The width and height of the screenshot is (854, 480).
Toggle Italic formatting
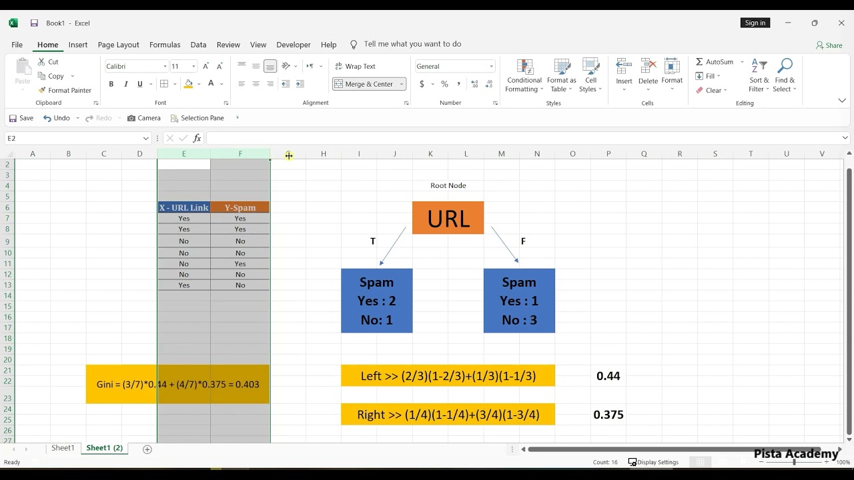tap(125, 84)
